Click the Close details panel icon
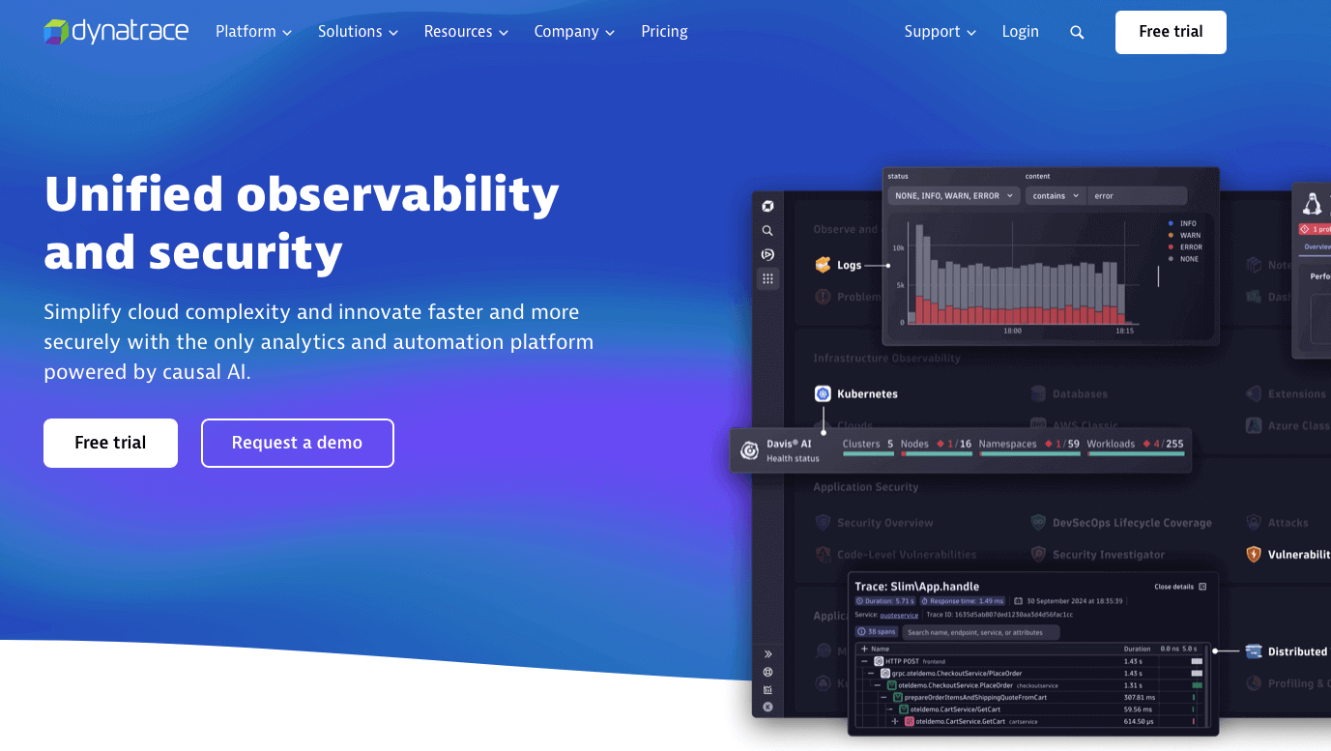Image resolution: width=1331 pixels, height=751 pixels. point(1202,587)
